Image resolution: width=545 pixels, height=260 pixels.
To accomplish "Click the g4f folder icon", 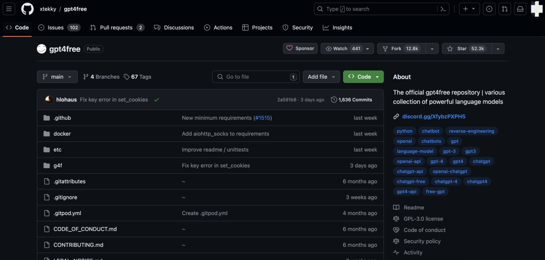I will [x=46, y=166].
